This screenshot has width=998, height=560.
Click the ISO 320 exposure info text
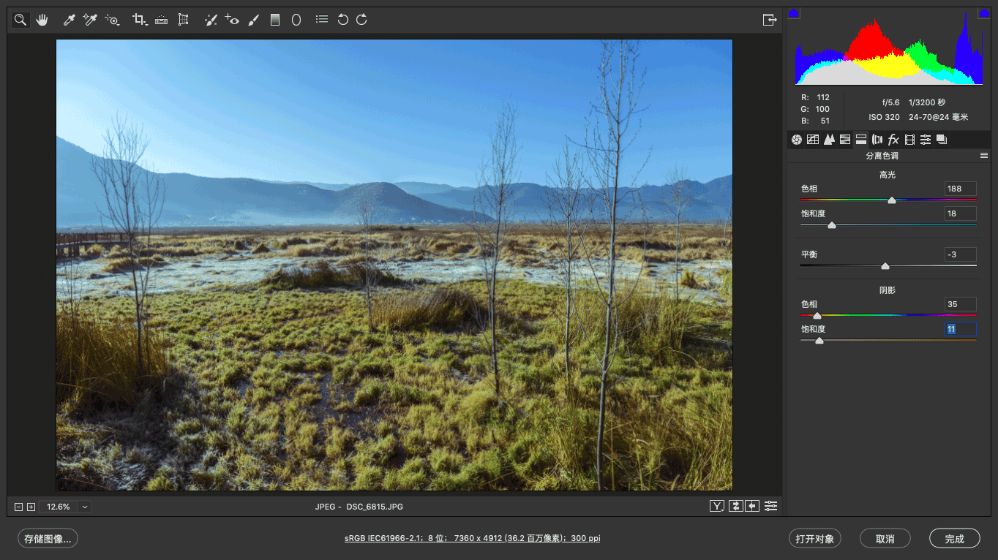pyautogui.click(x=884, y=117)
